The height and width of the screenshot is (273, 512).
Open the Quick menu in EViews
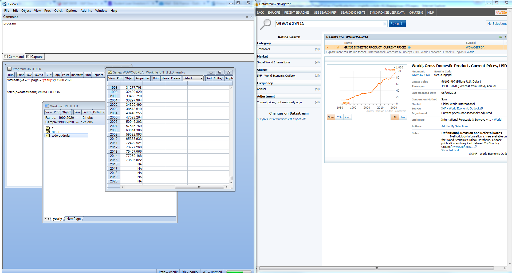click(58, 11)
